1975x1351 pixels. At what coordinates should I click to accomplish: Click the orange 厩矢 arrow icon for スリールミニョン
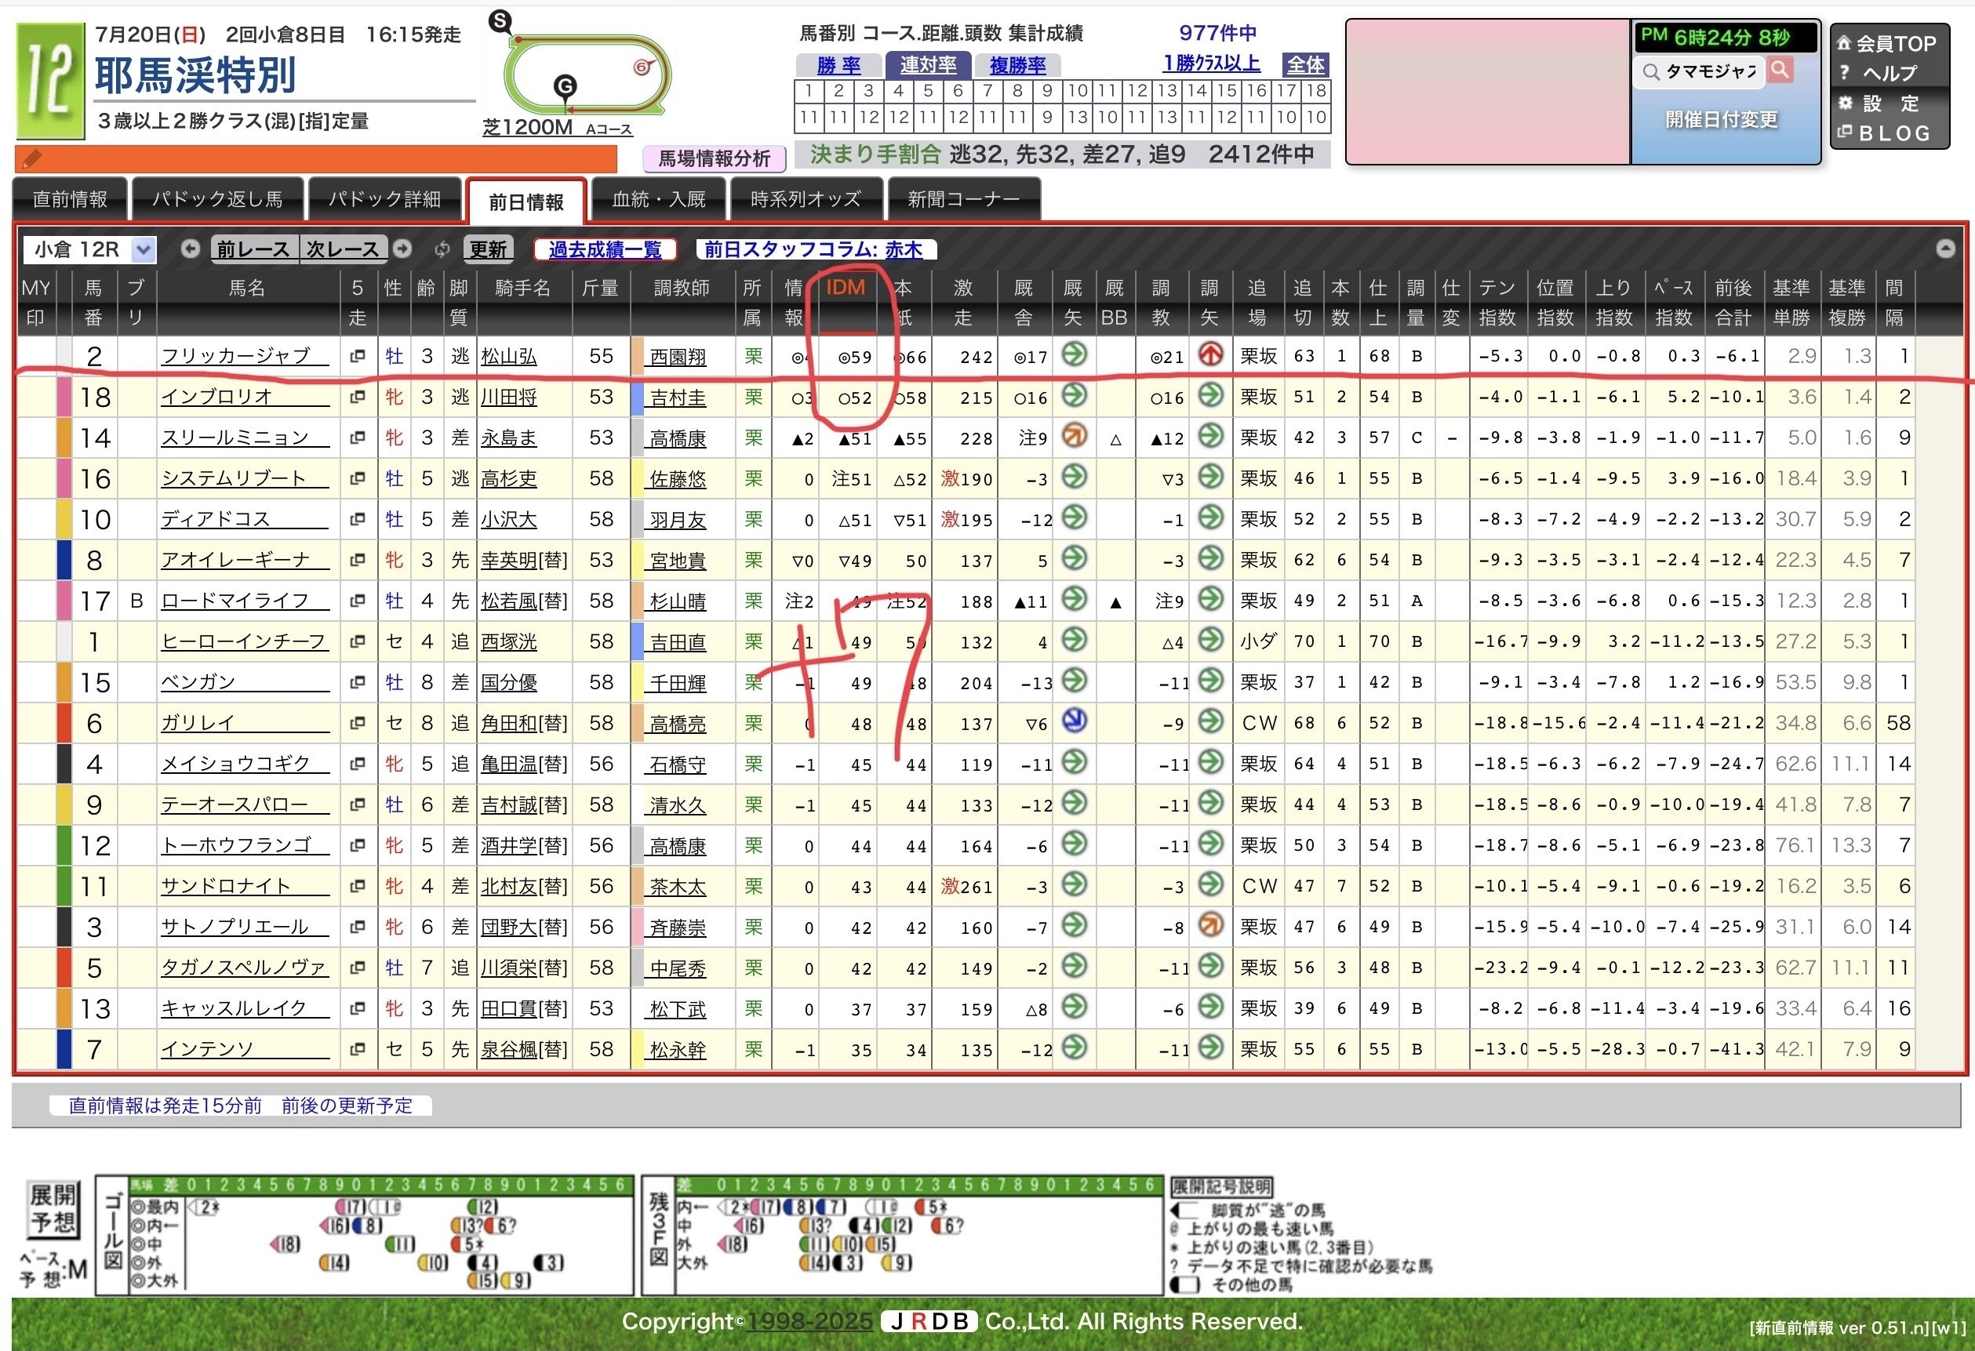pos(1075,436)
